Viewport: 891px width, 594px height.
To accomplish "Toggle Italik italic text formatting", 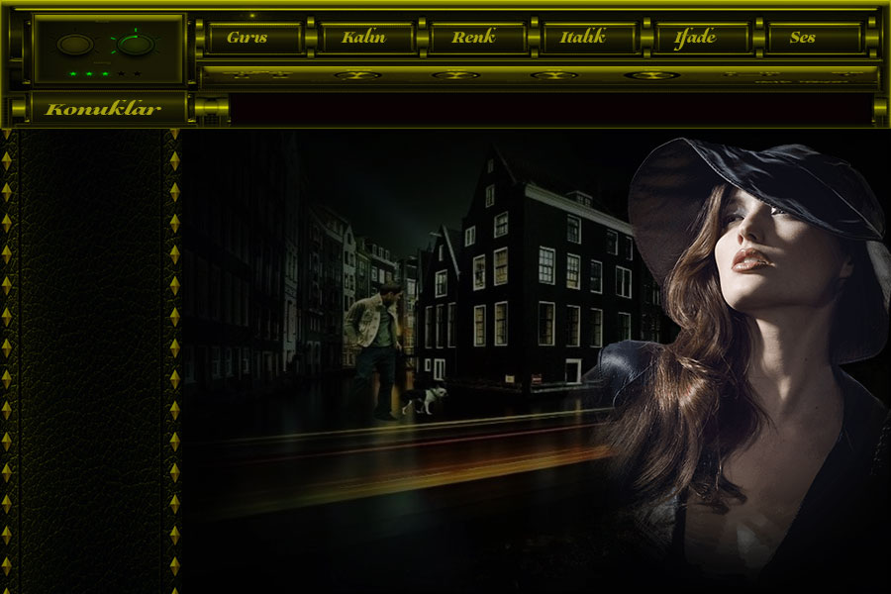I will (583, 38).
